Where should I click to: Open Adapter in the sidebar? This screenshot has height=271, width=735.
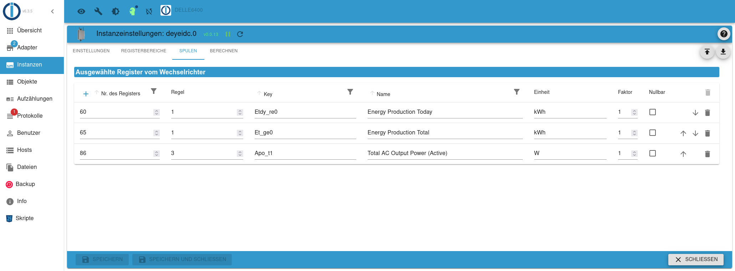32,48
